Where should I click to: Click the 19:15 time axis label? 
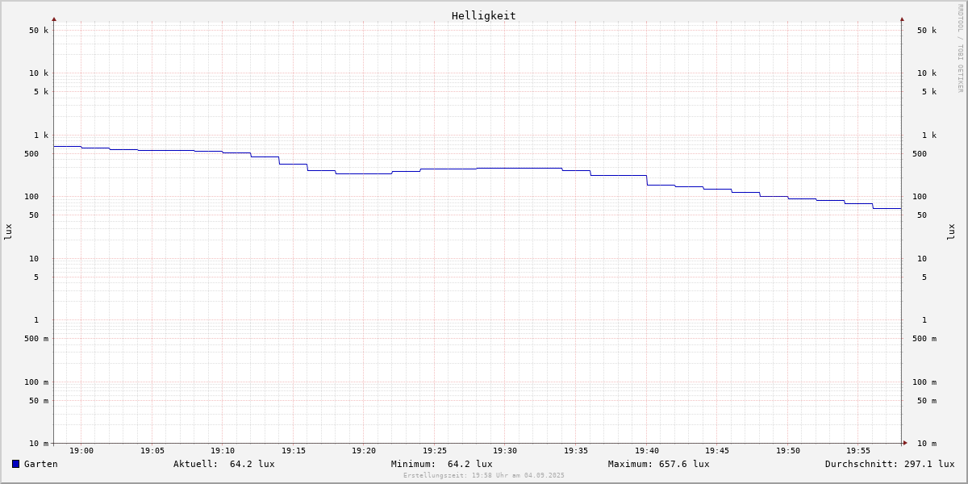[x=294, y=451]
